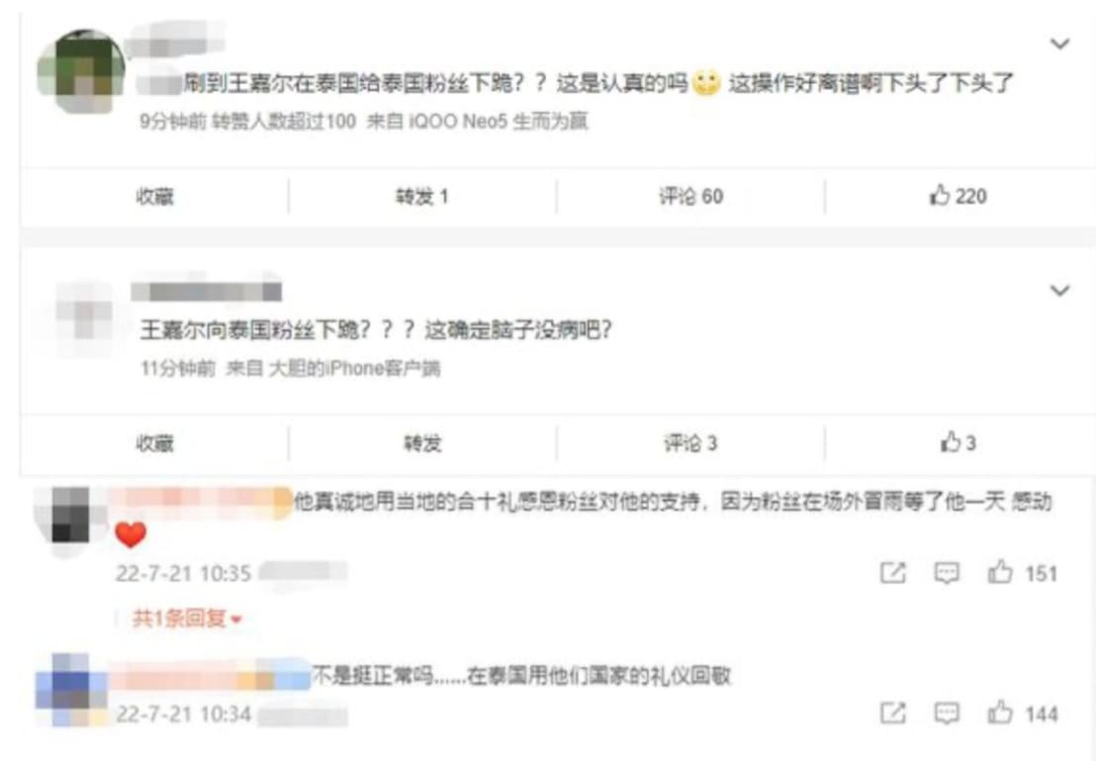The image size is (1096, 761).
Task: Click the reply bubble icon on the 10:35 comment
Action: coord(947,573)
